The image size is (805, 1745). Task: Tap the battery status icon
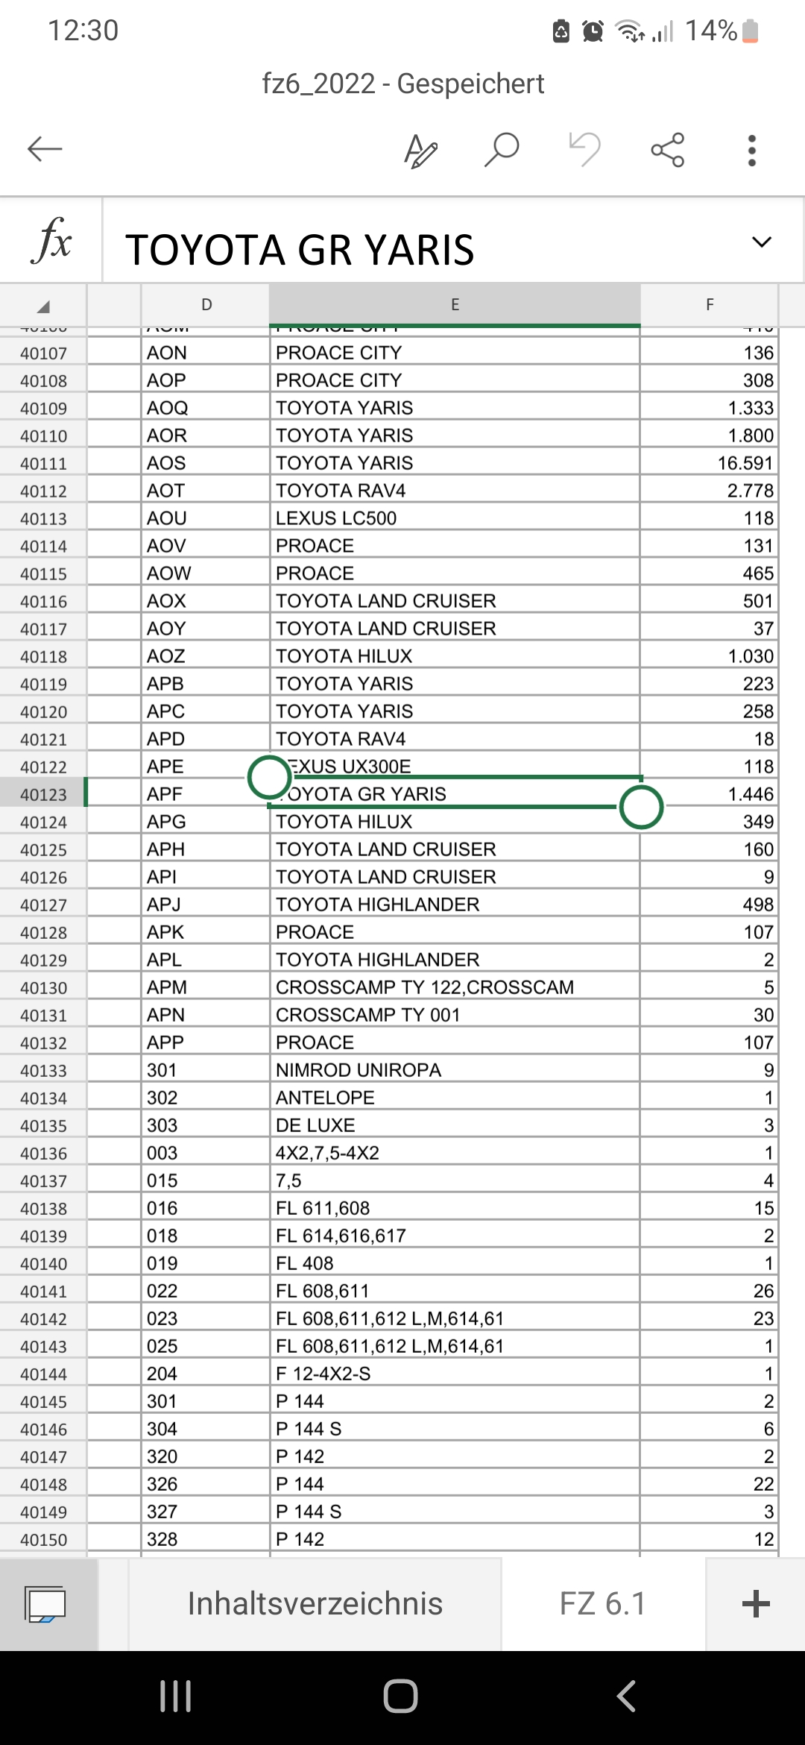click(x=751, y=31)
